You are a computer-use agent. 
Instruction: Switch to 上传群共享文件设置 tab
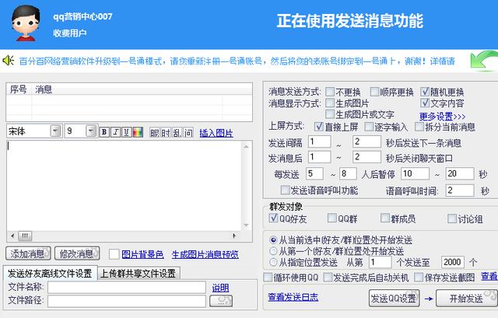click(x=138, y=273)
